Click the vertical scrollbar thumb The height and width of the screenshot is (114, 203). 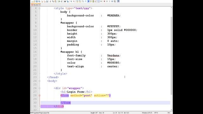[171, 56]
